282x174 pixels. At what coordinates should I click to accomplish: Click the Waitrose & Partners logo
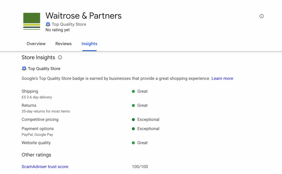click(x=32, y=21)
